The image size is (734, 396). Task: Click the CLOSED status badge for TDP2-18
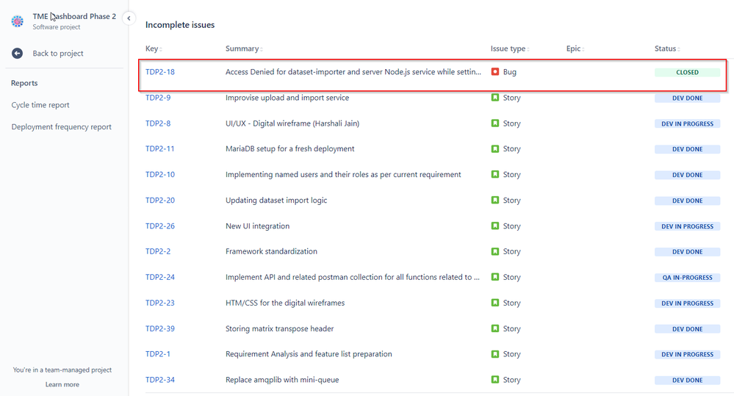(687, 72)
